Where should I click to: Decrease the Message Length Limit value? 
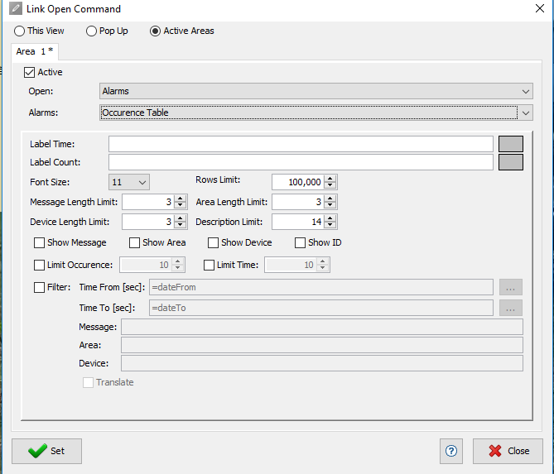coord(181,205)
